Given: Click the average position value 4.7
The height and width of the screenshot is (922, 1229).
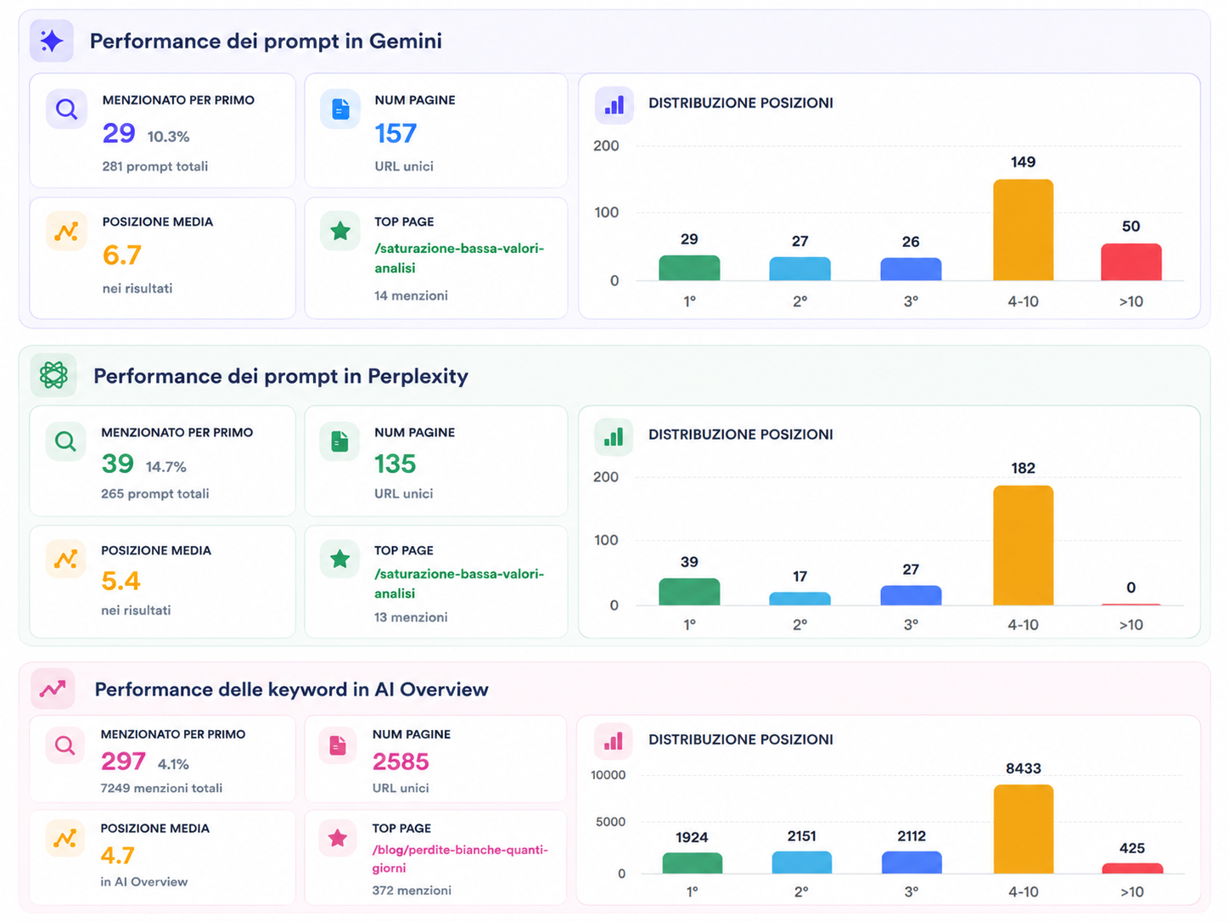Looking at the screenshot, I should (x=117, y=856).
